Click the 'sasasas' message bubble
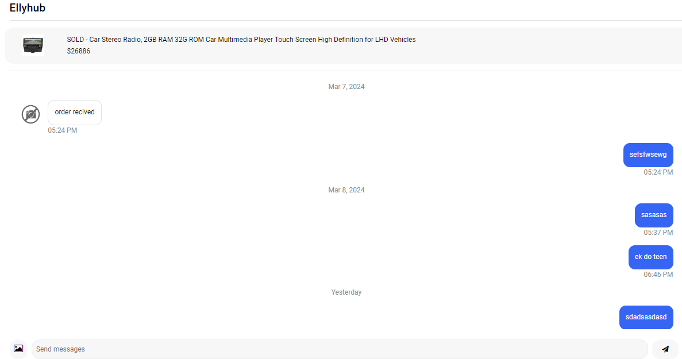The width and height of the screenshot is (682, 359). (x=654, y=215)
